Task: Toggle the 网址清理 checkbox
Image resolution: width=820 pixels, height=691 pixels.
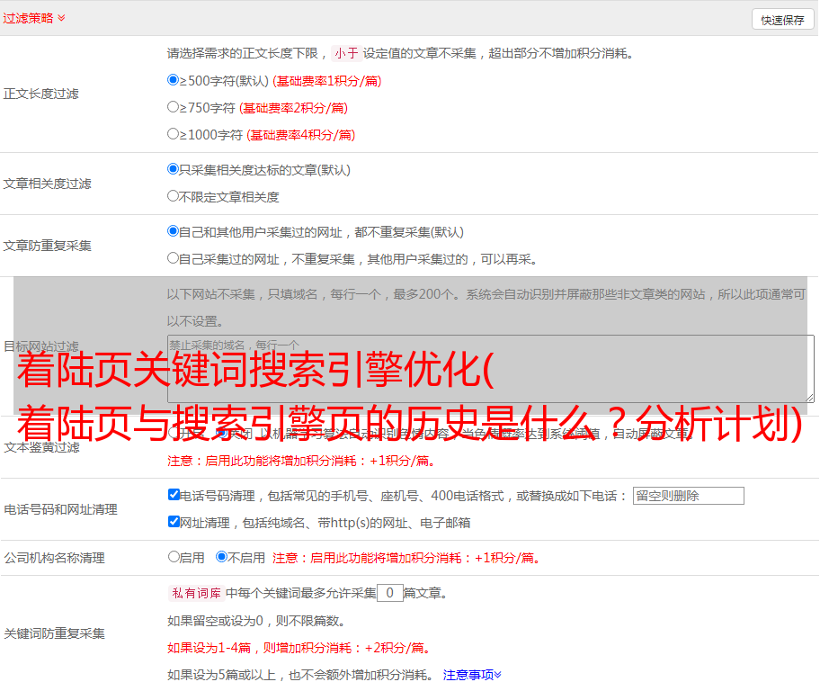Action: [x=174, y=521]
